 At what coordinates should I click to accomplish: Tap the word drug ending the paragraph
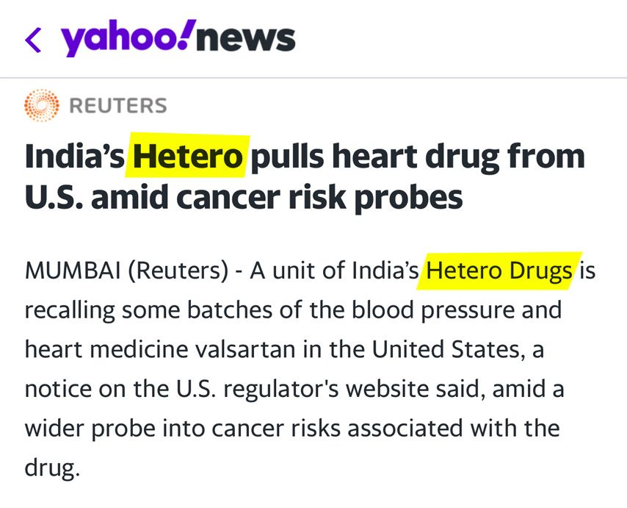pos(51,467)
